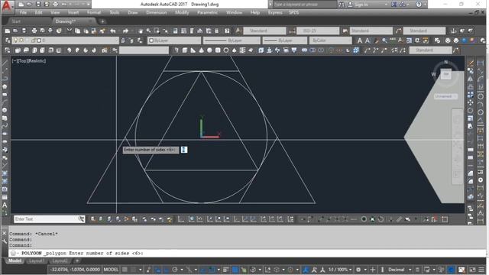Open the Modify menu
Viewport: 489px width, 275px height.
tap(182, 13)
